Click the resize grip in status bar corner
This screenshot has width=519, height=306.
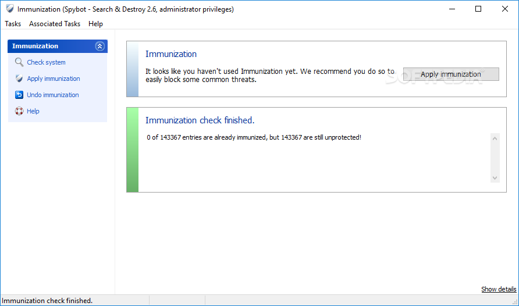coord(515,302)
